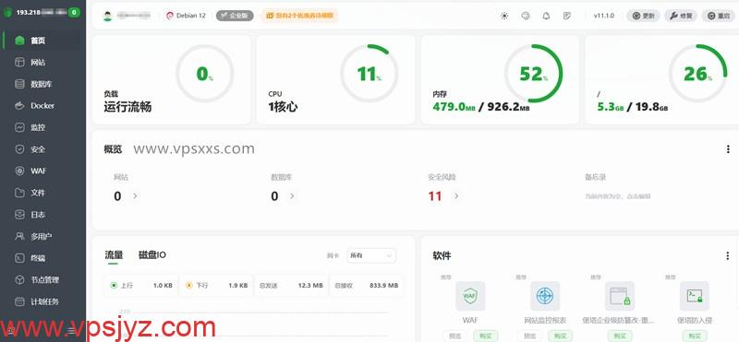Screen dimensions: 739x342
Task: Switch to the 磁盘IO tab
Action: (x=151, y=255)
